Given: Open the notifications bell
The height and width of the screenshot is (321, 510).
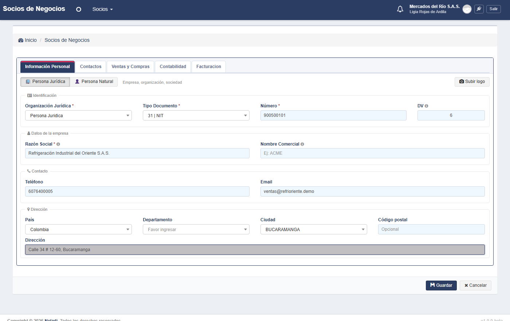Looking at the screenshot, I should (400, 9).
